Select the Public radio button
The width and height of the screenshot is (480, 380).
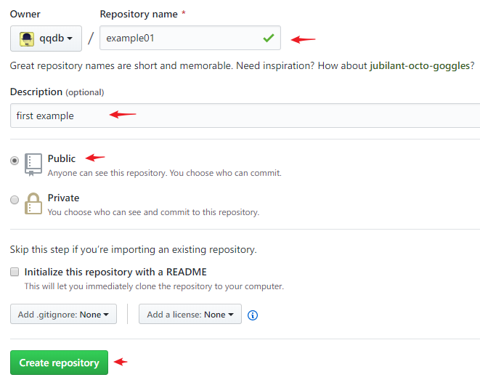point(15,161)
